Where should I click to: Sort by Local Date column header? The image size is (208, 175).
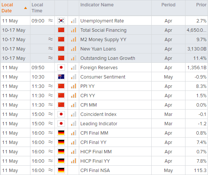tap(7, 8)
